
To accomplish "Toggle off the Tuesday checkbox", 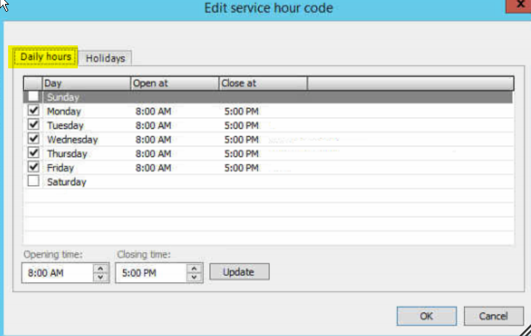I will click(x=33, y=125).
